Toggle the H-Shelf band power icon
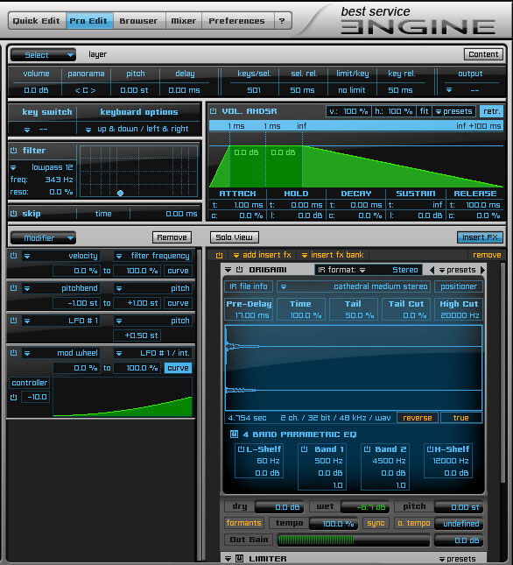Screen dimensions: 513x565 pyautogui.click(x=430, y=449)
